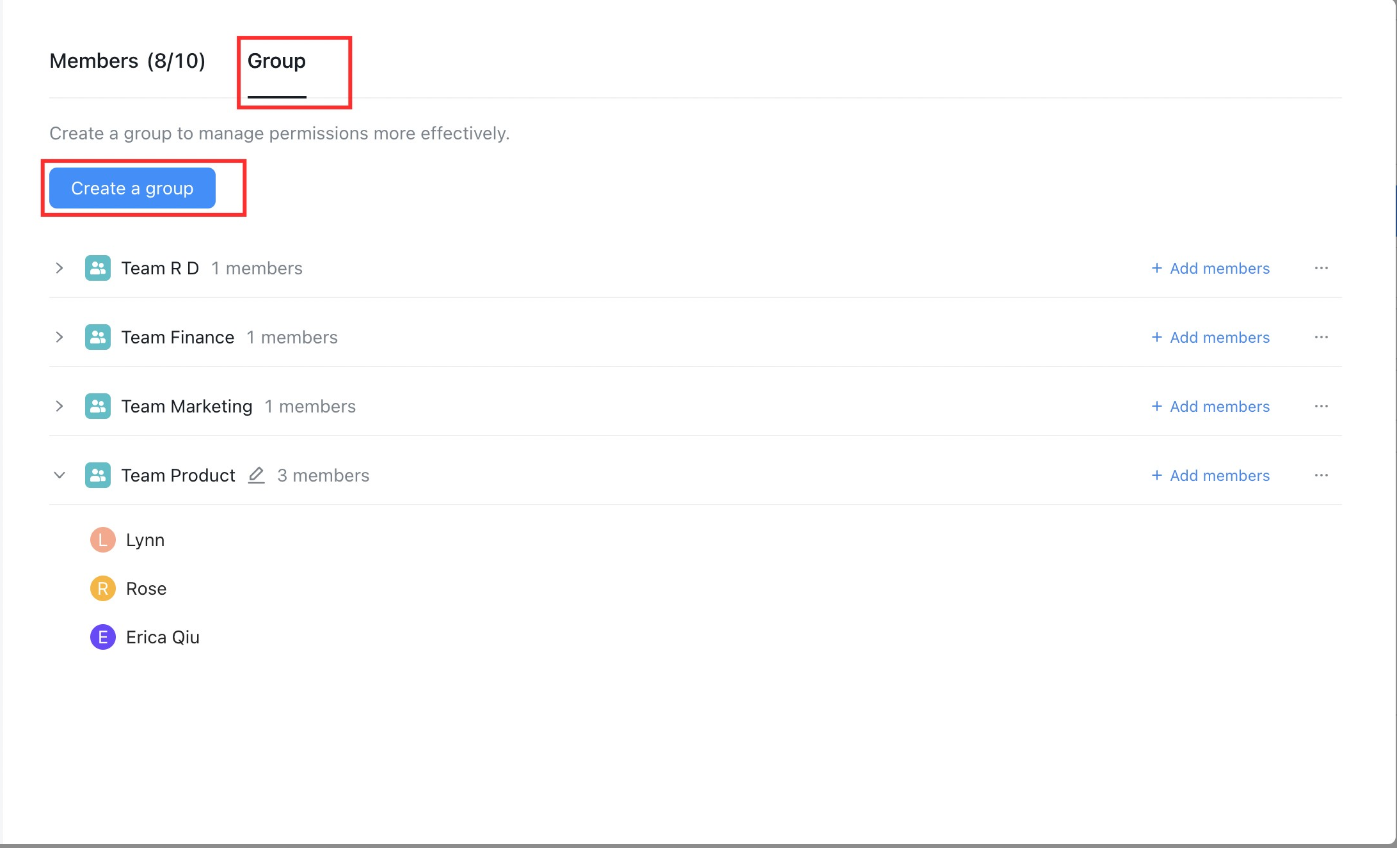Open more options for Team Marketing

(1321, 406)
